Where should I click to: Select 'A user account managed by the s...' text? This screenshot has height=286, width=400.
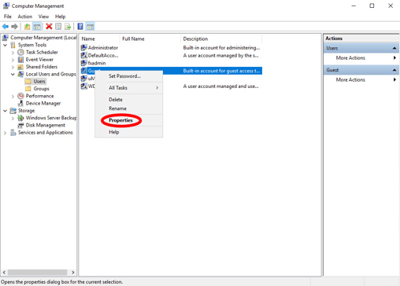pyautogui.click(x=220, y=55)
